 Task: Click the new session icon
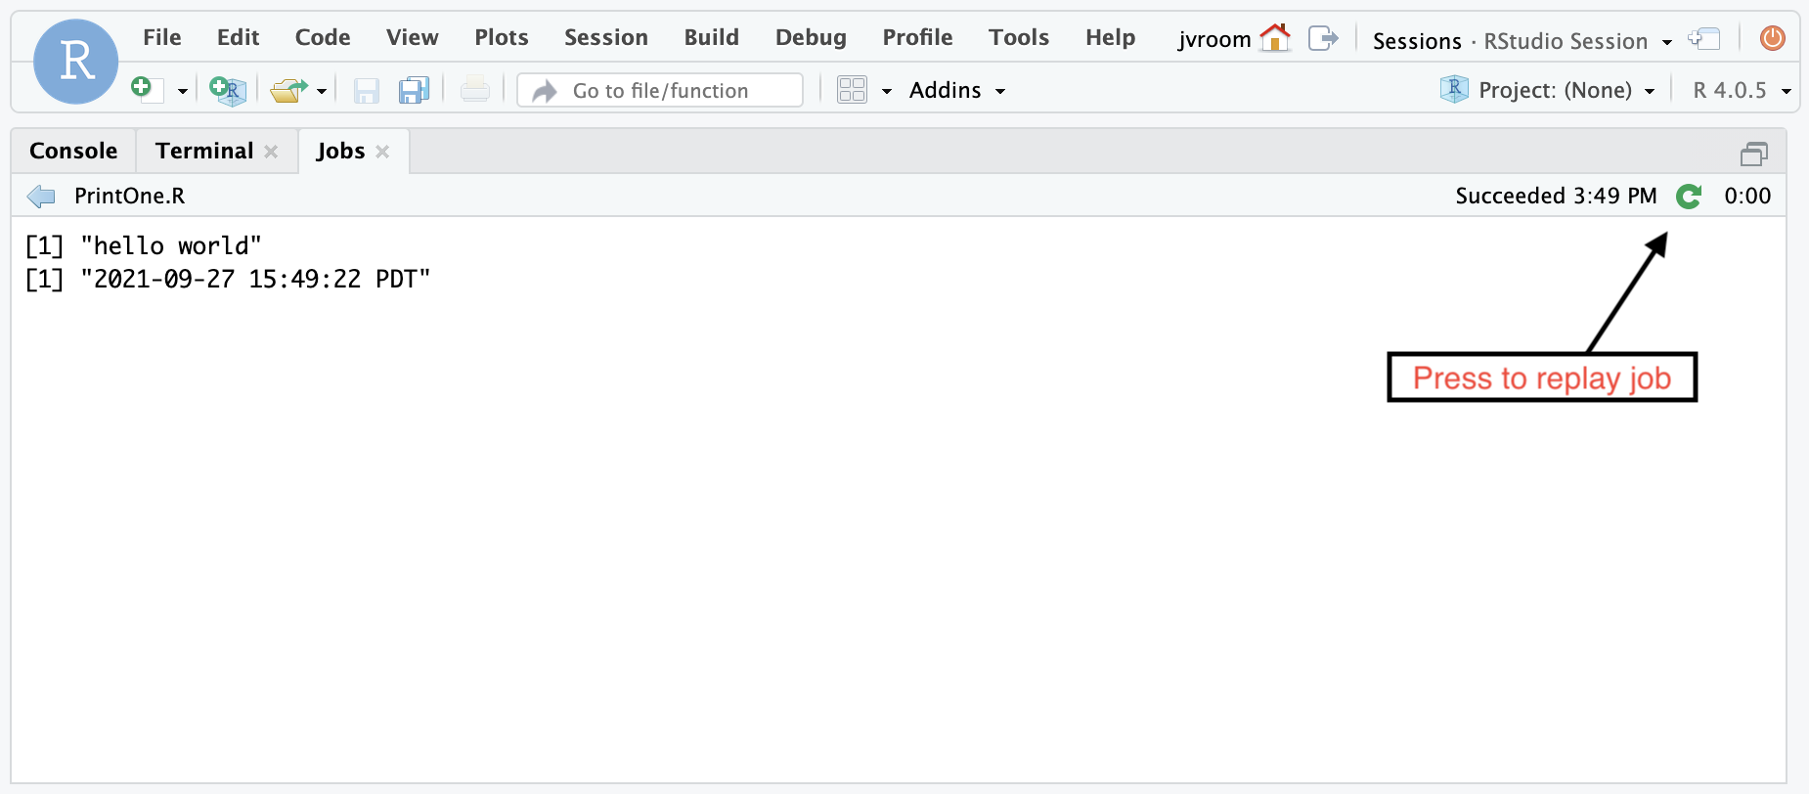click(1704, 38)
